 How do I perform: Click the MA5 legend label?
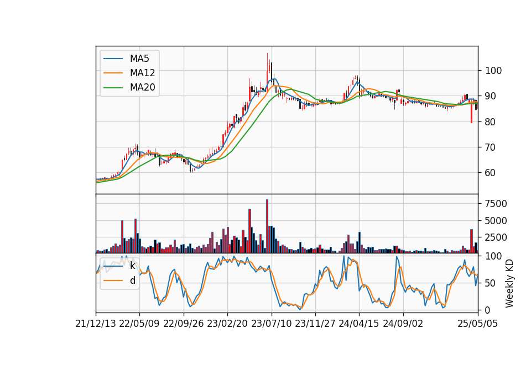pos(139,59)
